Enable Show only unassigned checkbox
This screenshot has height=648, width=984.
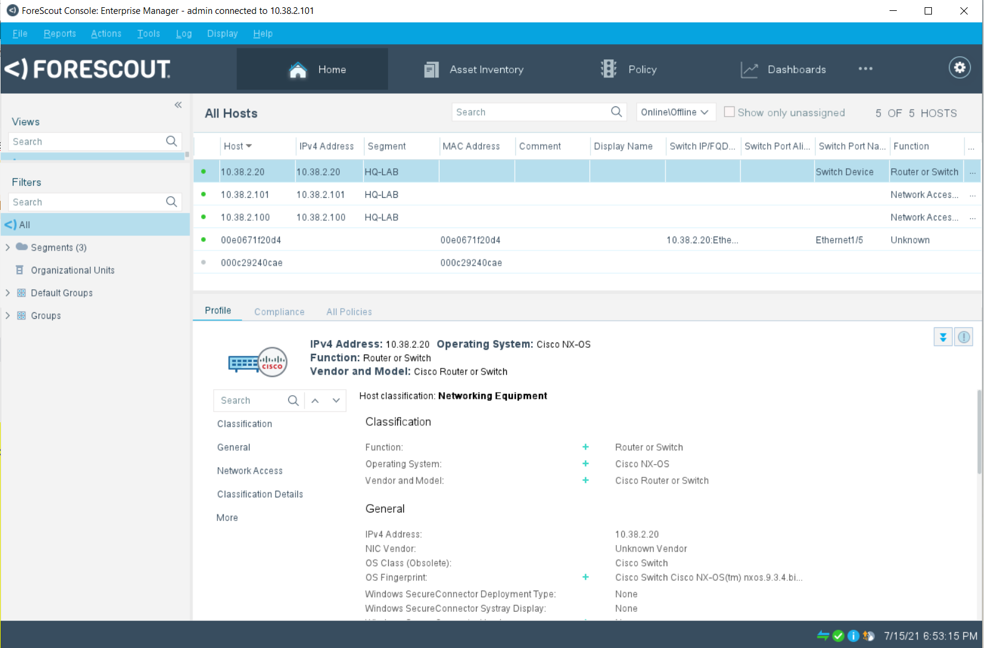729,112
